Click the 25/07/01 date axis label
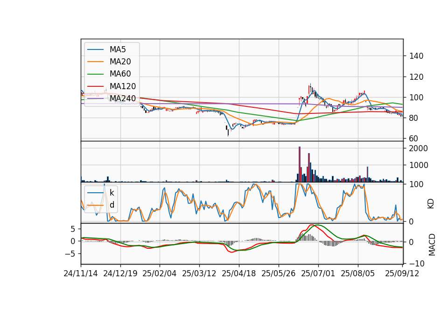This screenshot has height=322, width=448. (318, 273)
